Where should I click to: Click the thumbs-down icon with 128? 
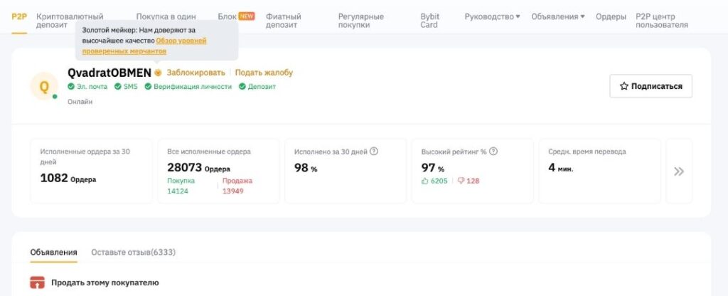(x=461, y=181)
